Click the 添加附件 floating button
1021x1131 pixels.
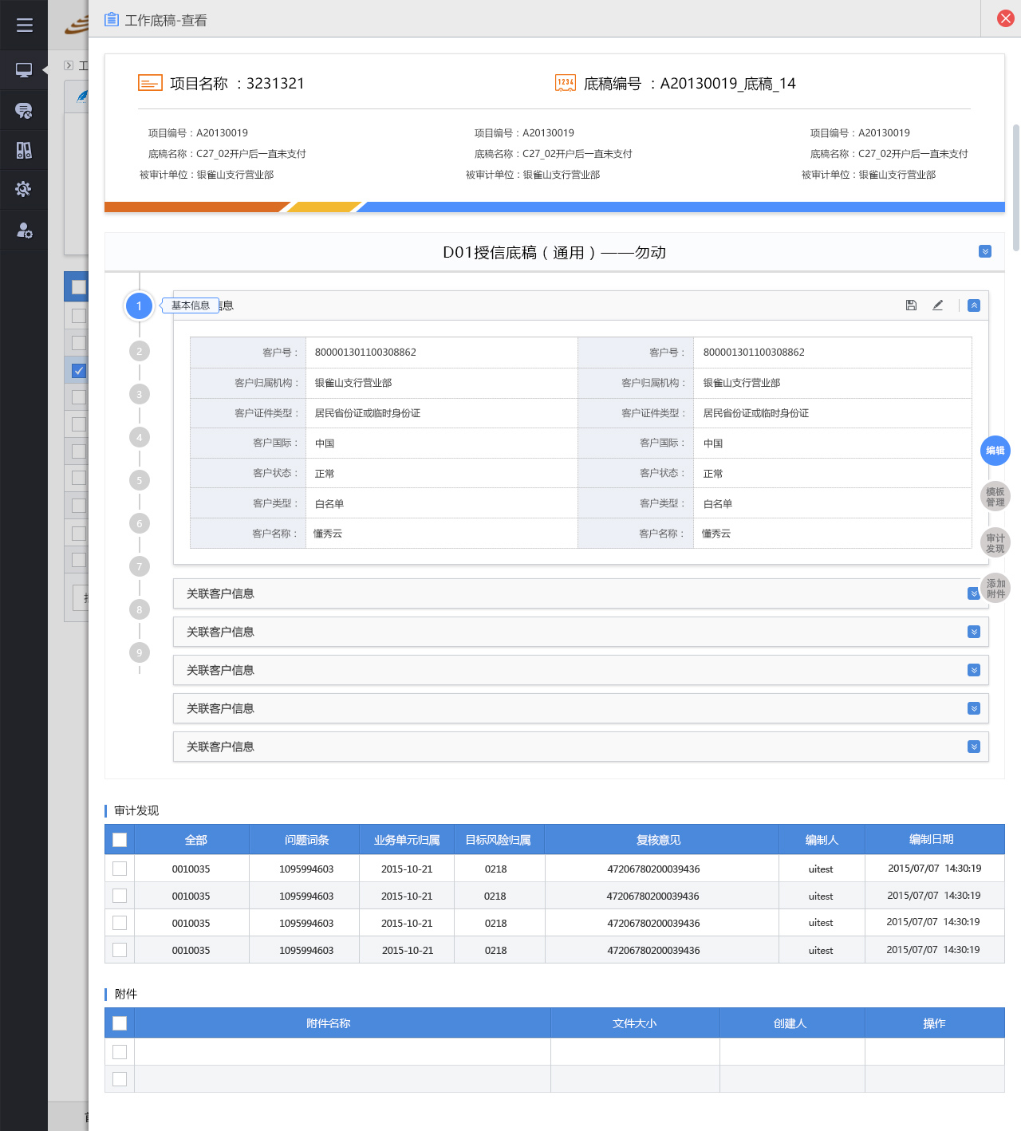pos(995,588)
